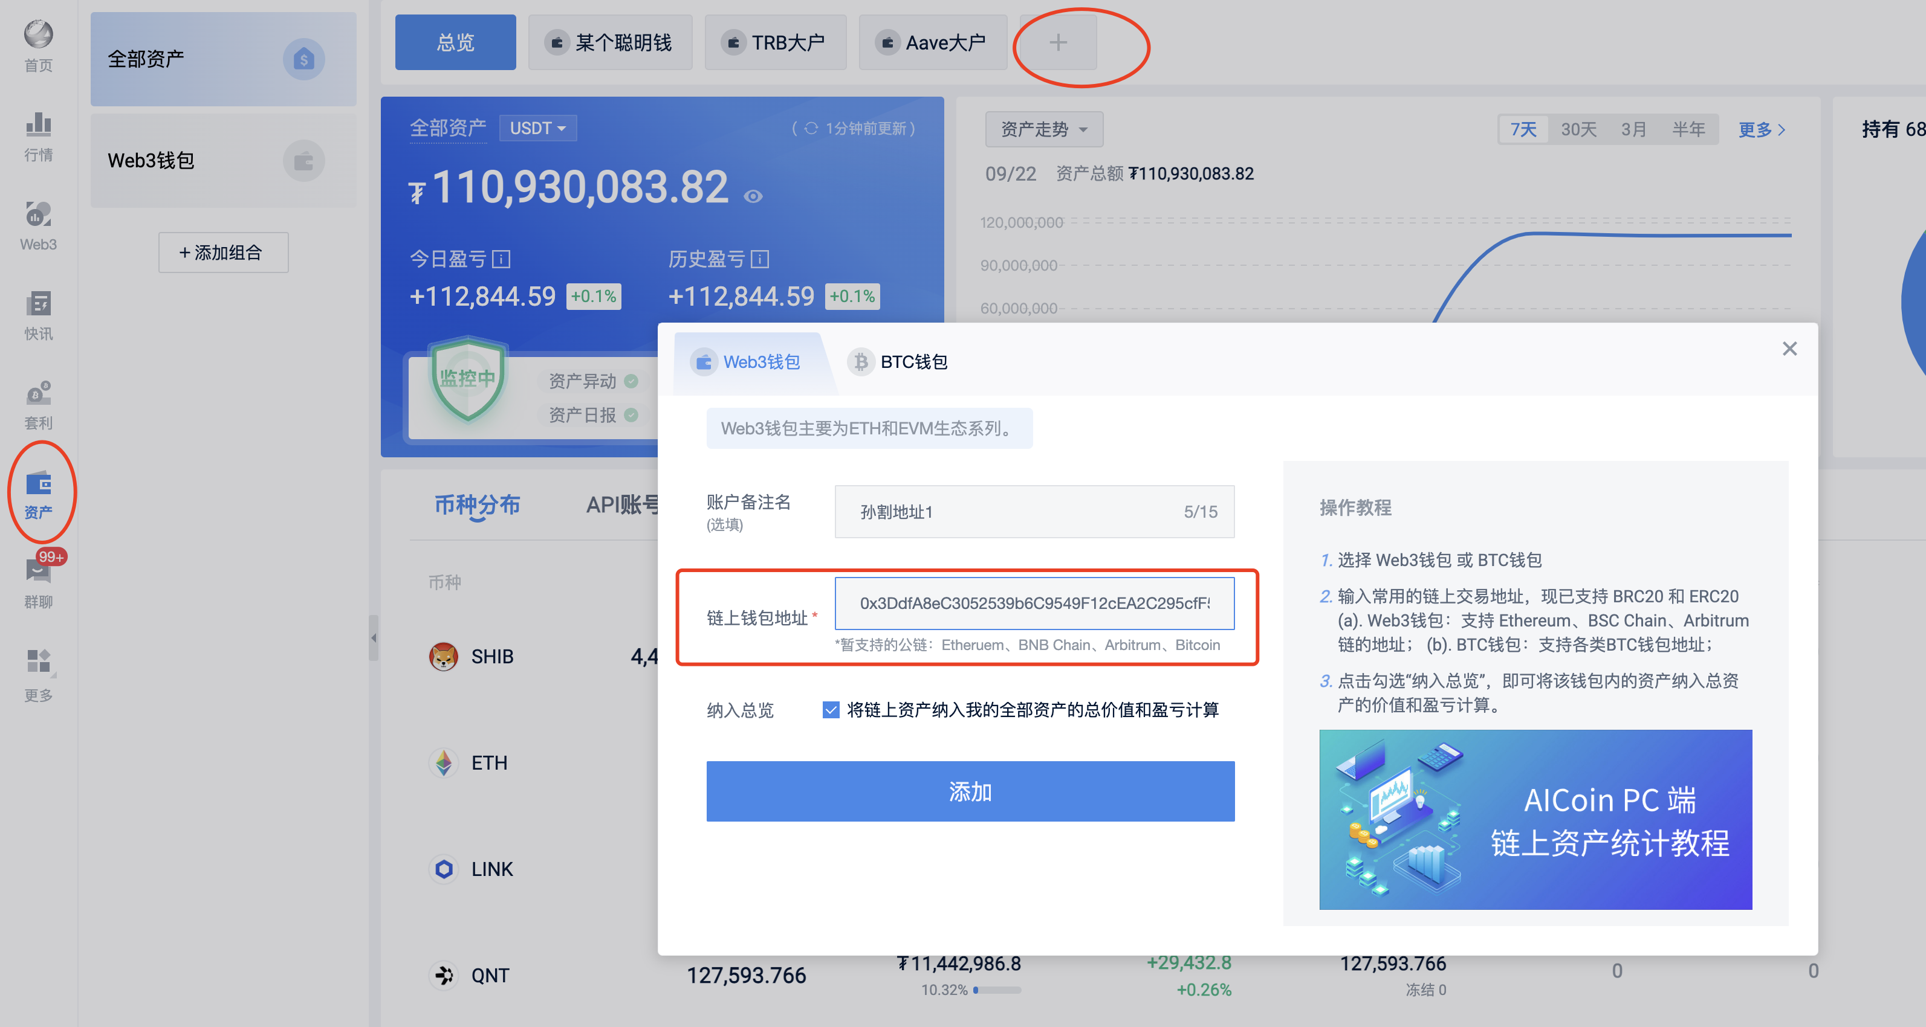Toggle asset amount visibility eye icon
This screenshot has height=1027, width=1926.
753,196
